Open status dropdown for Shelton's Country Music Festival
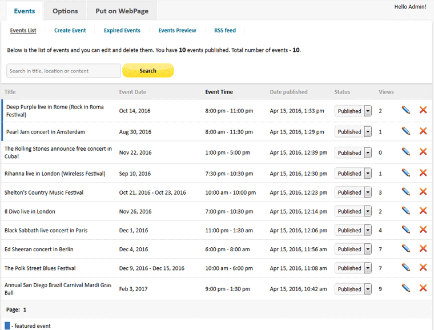This screenshot has width=434, height=330. (353, 192)
